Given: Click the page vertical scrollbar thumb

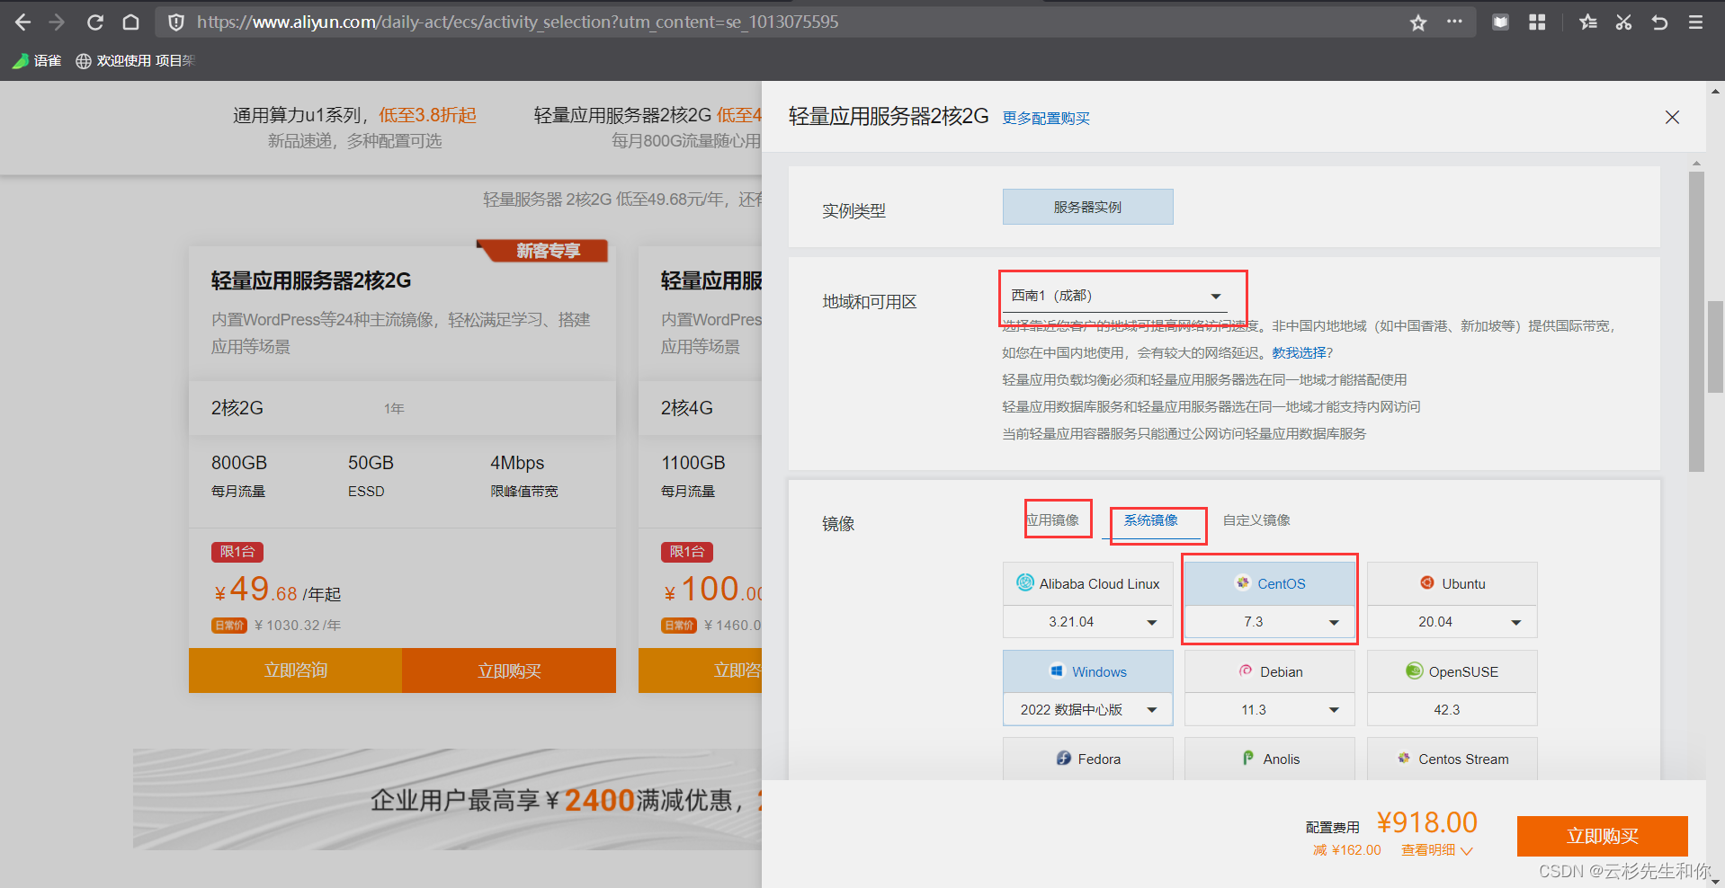Looking at the screenshot, I should (x=1715, y=347).
